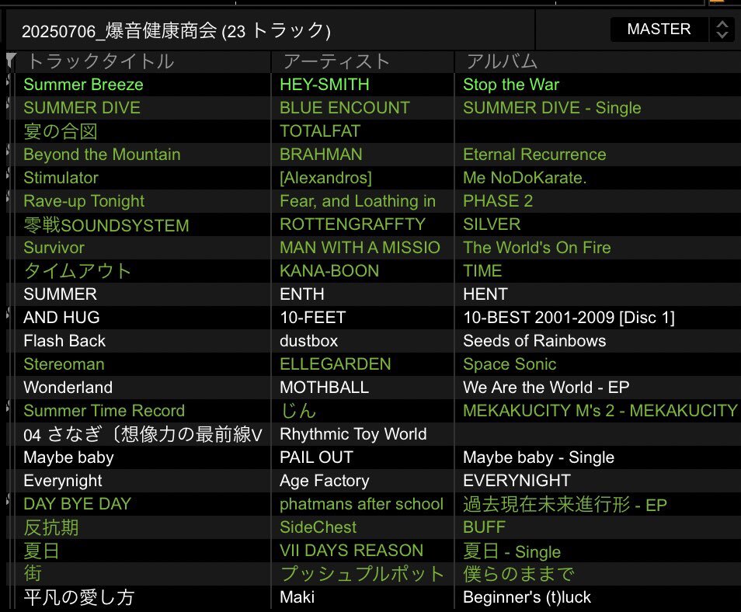Click album Eternal Recurrence
Screen dimensions: 741x612
(x=534, y=155)
